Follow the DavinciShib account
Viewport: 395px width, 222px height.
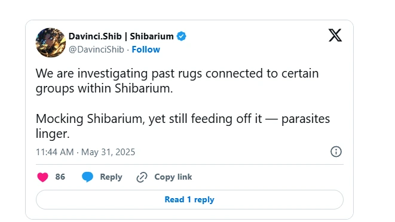pyautogui.click(x=146, y=50)
